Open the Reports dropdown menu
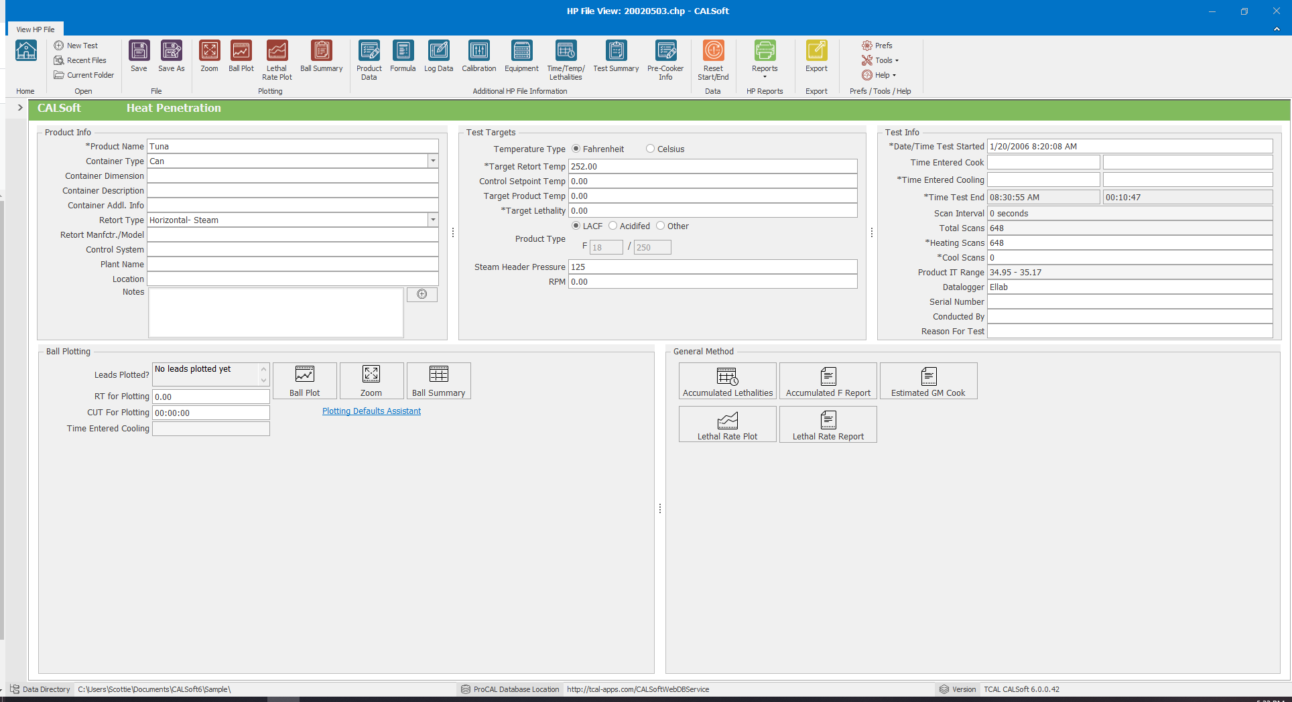The height and width of the screenshot is (702, 1292). coord(765,60)
